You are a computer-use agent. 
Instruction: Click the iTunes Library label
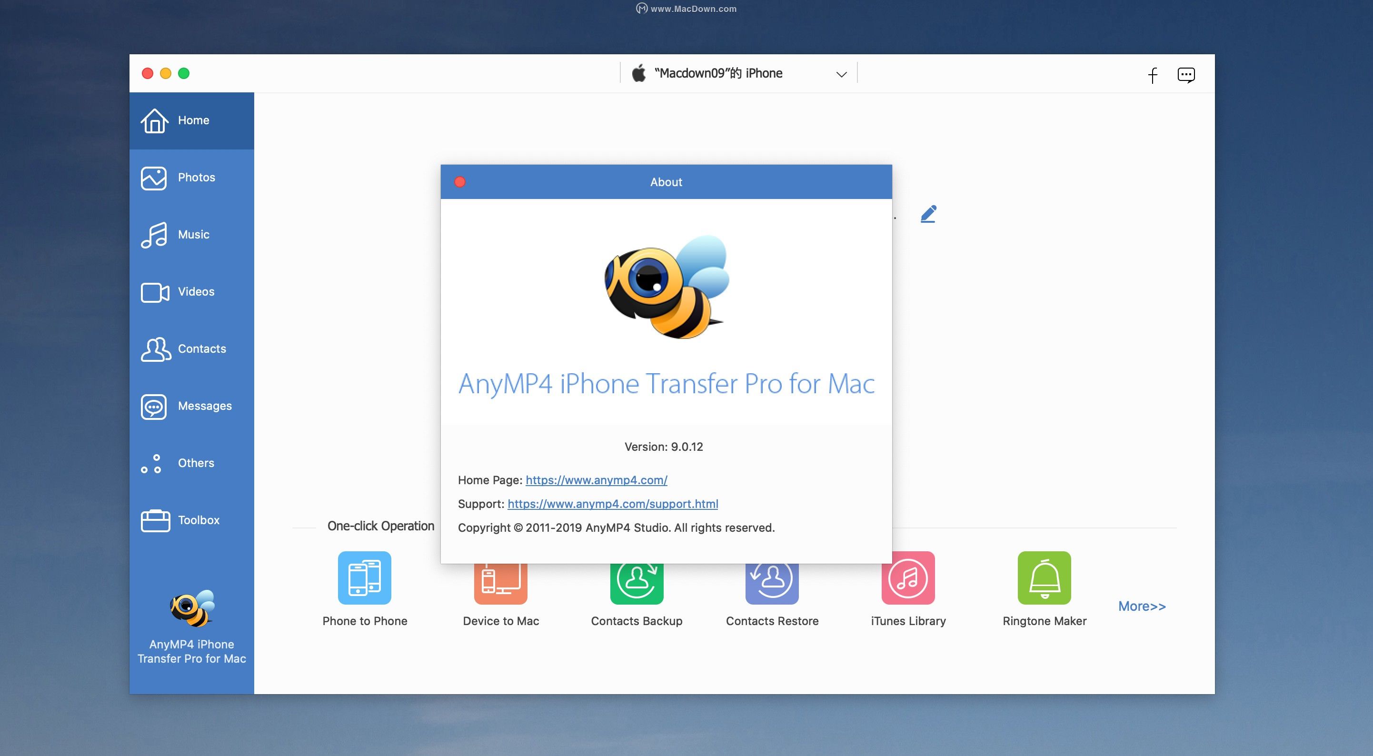908,621
